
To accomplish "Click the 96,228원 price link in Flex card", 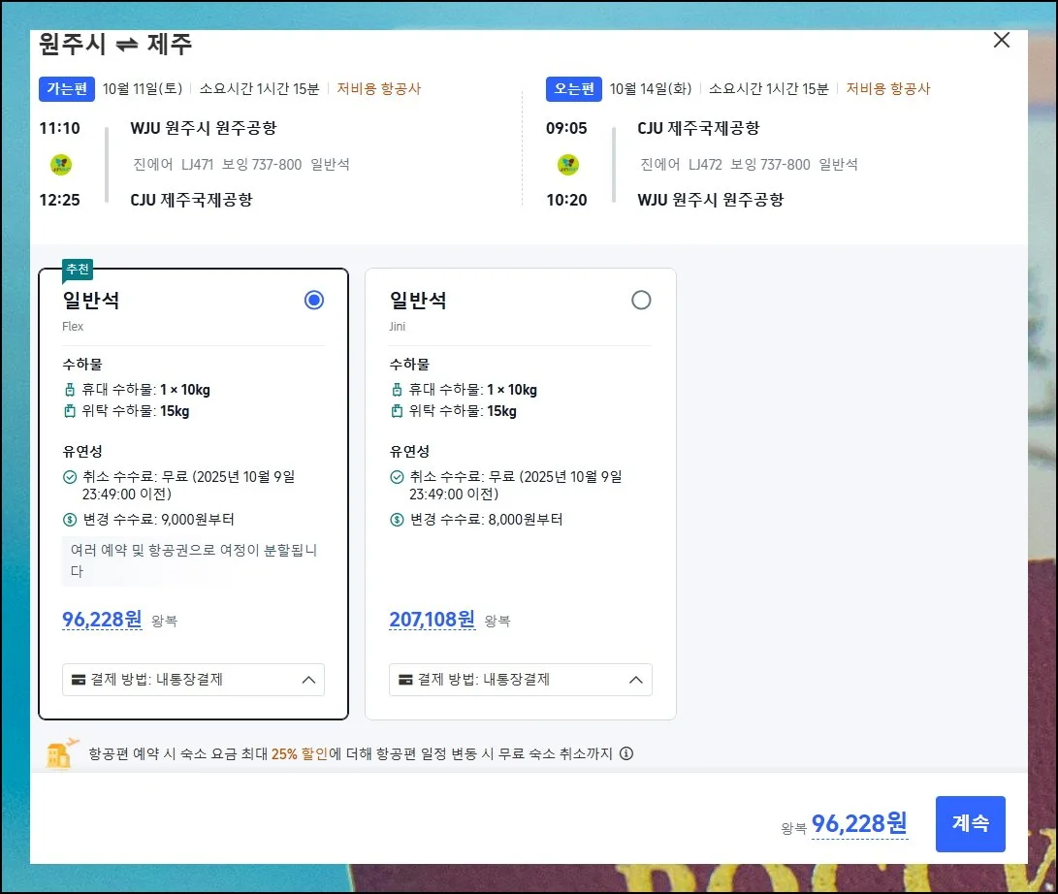I will coord(102,620).
